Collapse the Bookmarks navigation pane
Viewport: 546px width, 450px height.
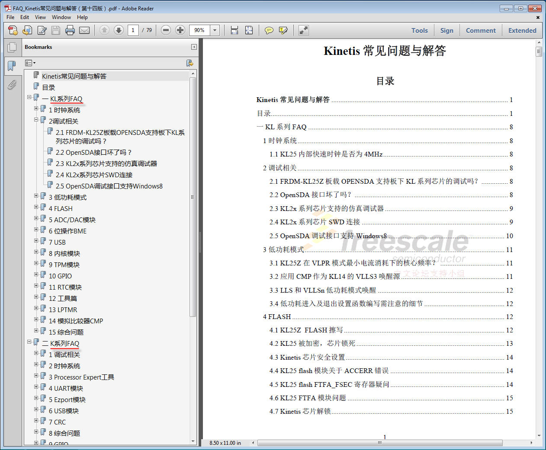(x=194, y=47)
